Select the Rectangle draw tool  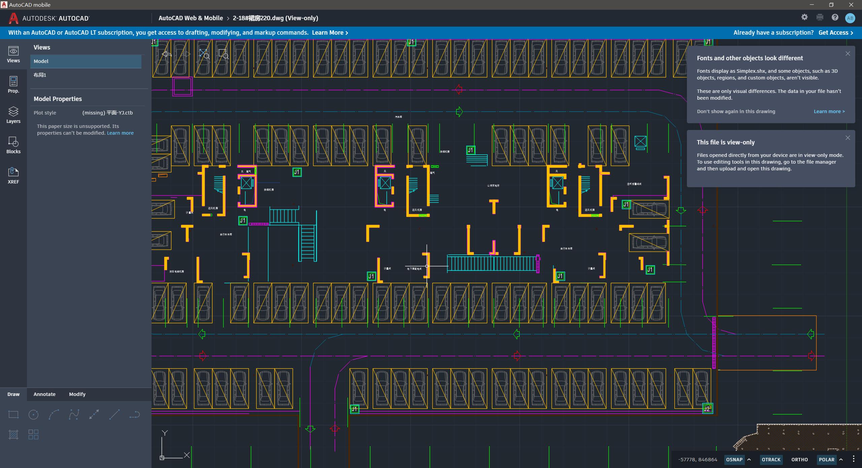pyautogui.click(x=13, y=414)
